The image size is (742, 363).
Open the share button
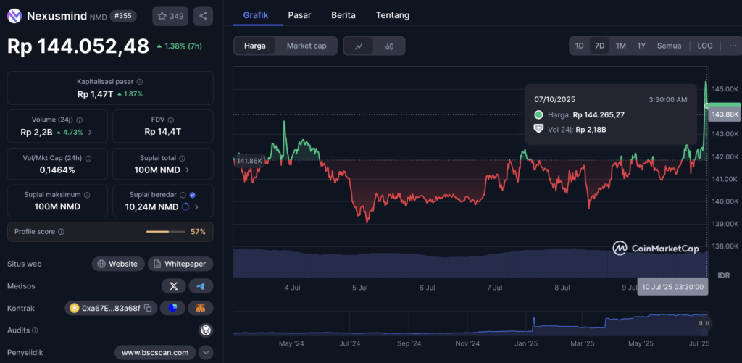tap(203, 16)
